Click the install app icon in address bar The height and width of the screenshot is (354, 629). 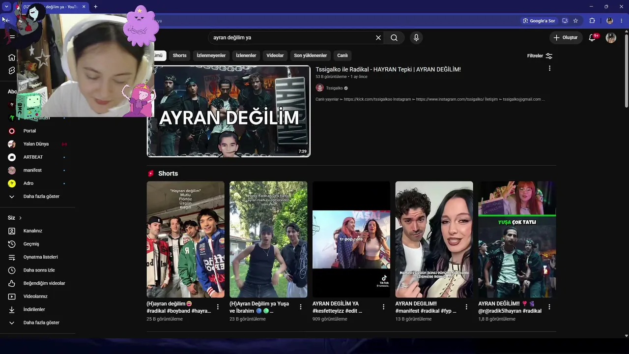point(565,21)
